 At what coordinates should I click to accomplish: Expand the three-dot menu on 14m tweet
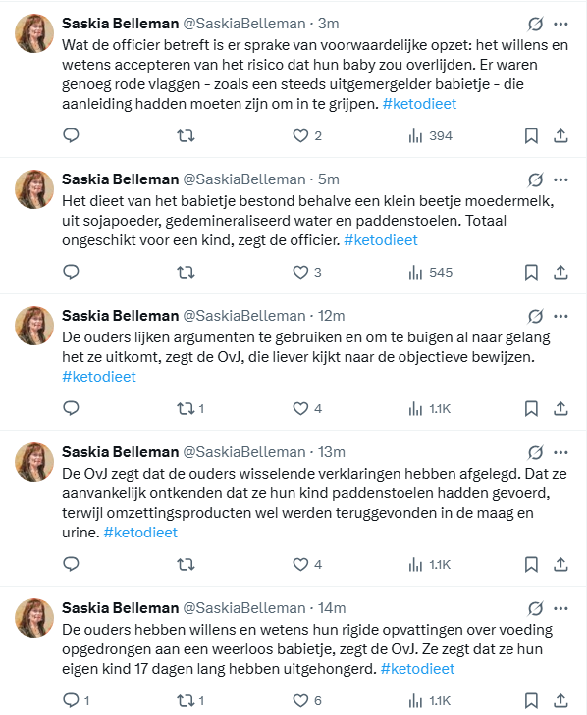pyautogui.click(x=560, y=608)
